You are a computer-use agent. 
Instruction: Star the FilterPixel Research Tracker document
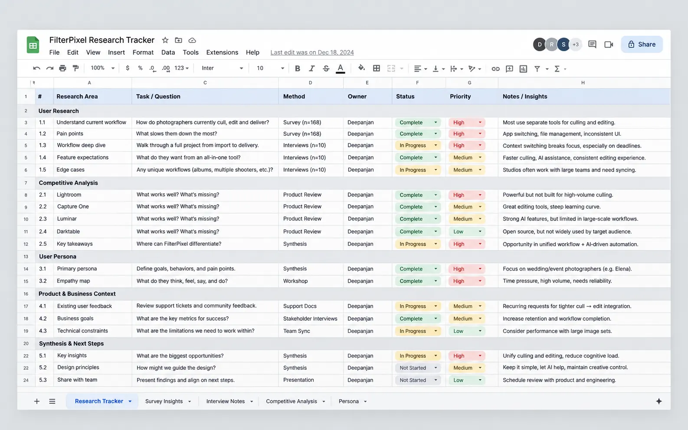(165, 40)
